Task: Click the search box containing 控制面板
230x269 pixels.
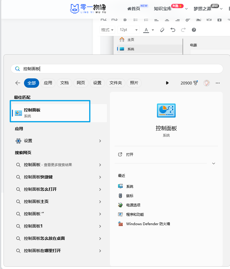Action: 117,69
